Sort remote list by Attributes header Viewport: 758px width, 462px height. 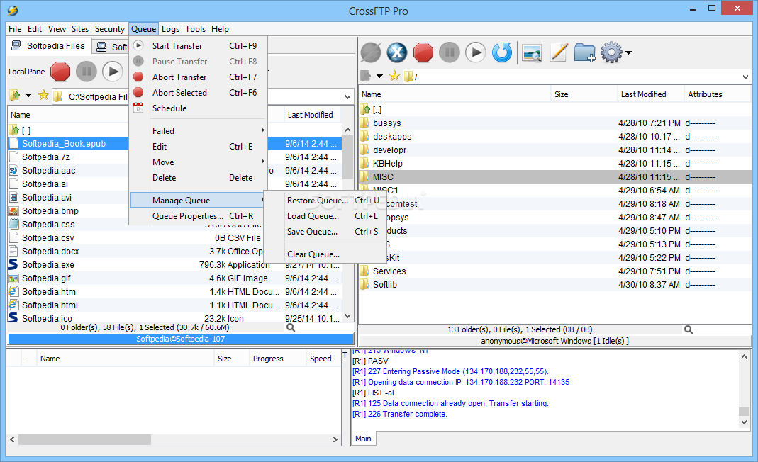tap(718, 94)
